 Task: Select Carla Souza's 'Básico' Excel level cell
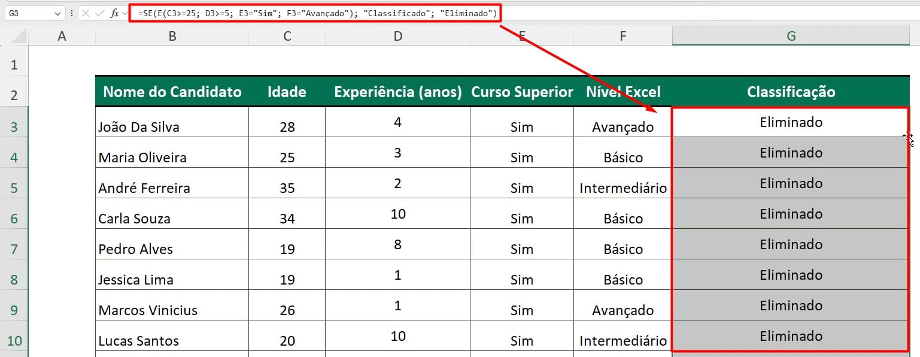click(x=623, y=214)
